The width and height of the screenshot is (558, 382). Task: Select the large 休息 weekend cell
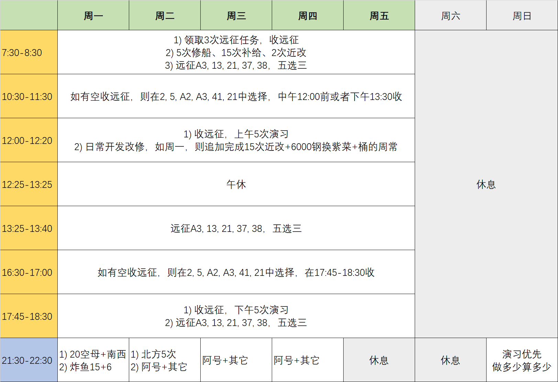[x=486, y=185]
